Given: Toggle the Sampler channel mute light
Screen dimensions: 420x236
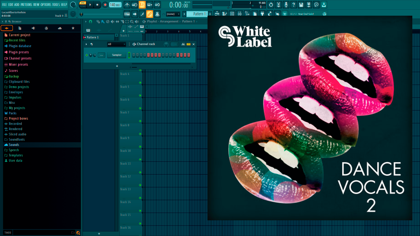Looking at the screenshot, I should (x=87, y=55).
